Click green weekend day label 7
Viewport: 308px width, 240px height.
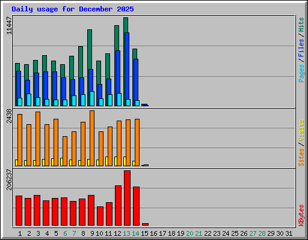(74, 233)
